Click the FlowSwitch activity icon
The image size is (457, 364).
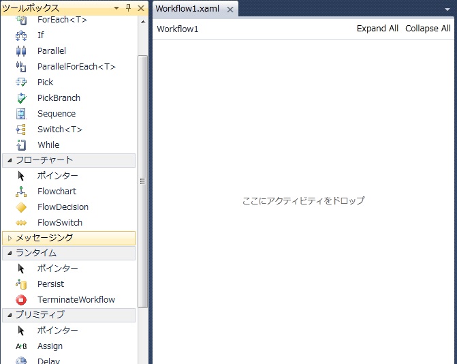click(x=21, y=223)
